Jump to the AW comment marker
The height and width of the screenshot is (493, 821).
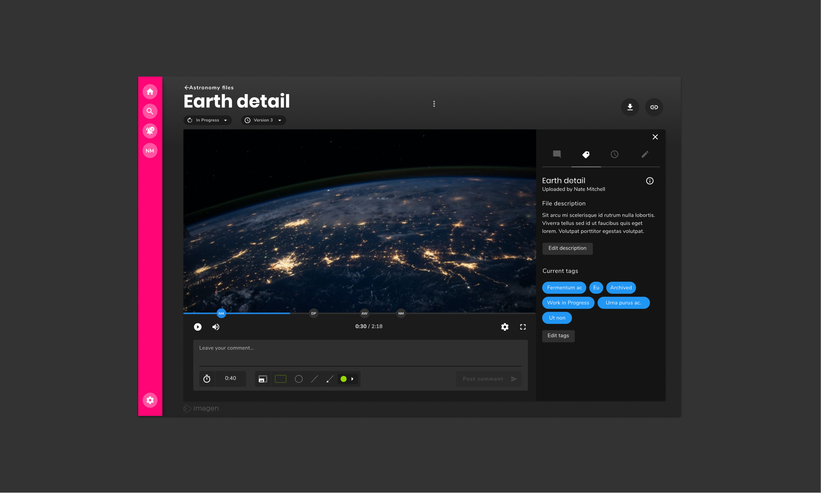click(x=364, y=313)
